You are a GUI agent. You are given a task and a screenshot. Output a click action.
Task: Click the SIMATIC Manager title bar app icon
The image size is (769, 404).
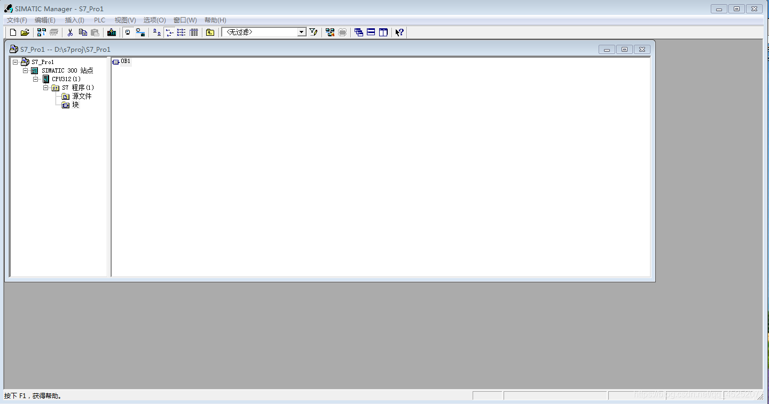(x=9, y=9)
